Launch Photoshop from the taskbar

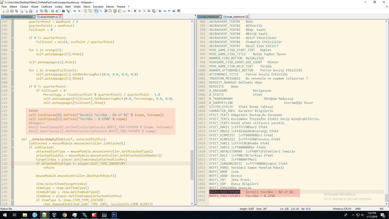coord(114,215)
